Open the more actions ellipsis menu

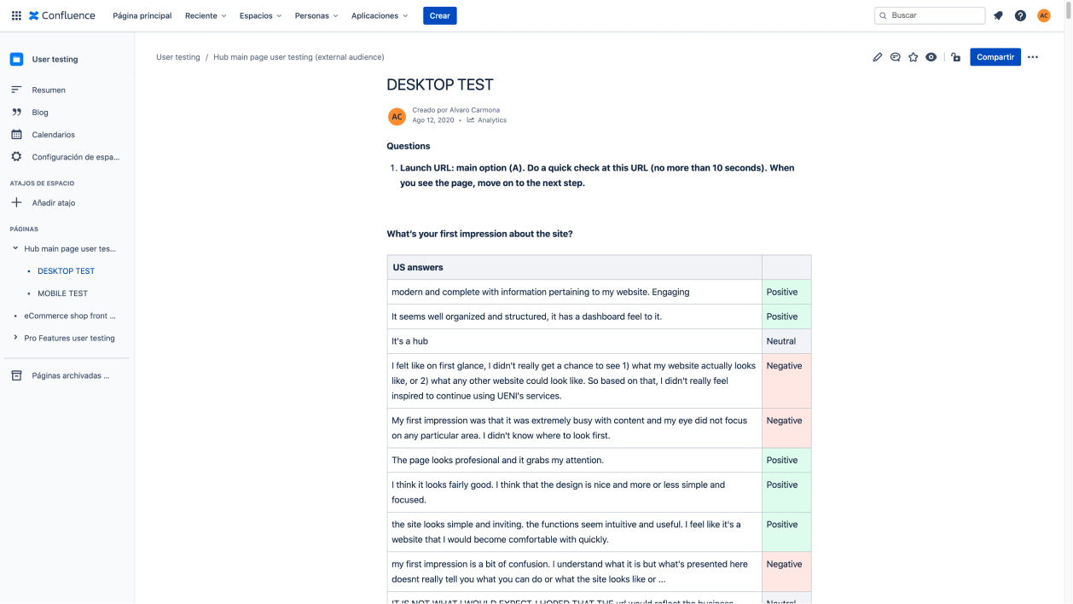point(1033,57)
